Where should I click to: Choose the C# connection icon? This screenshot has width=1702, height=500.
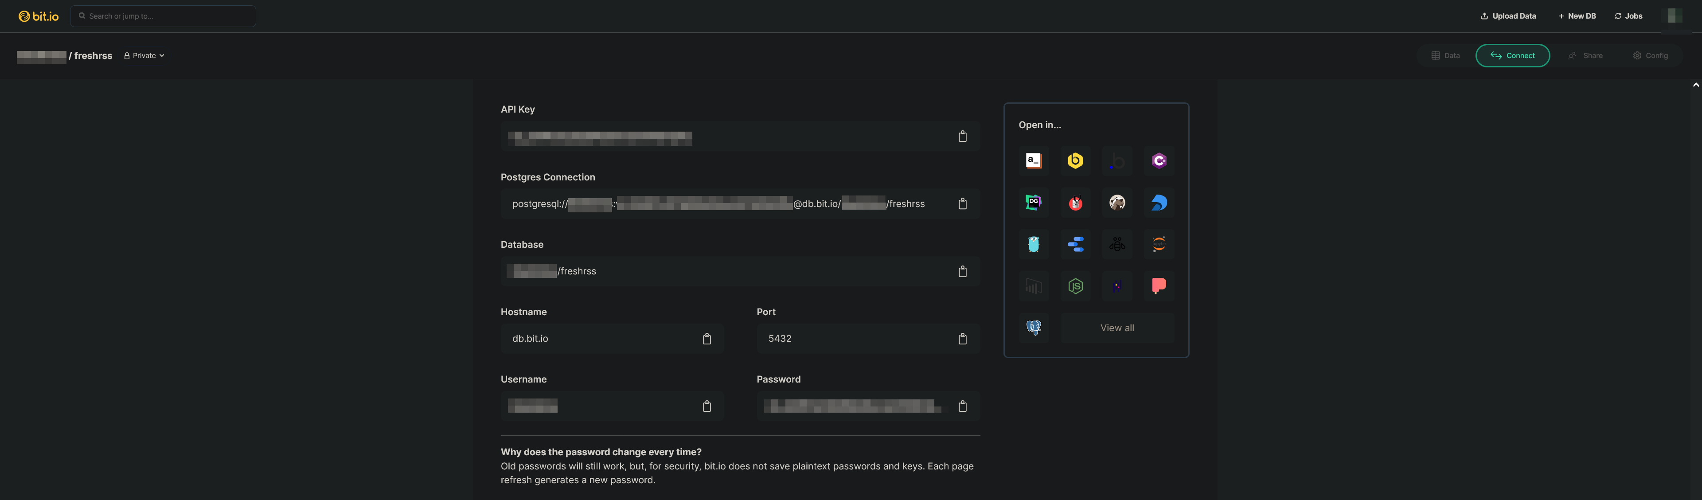[1158, 161]
